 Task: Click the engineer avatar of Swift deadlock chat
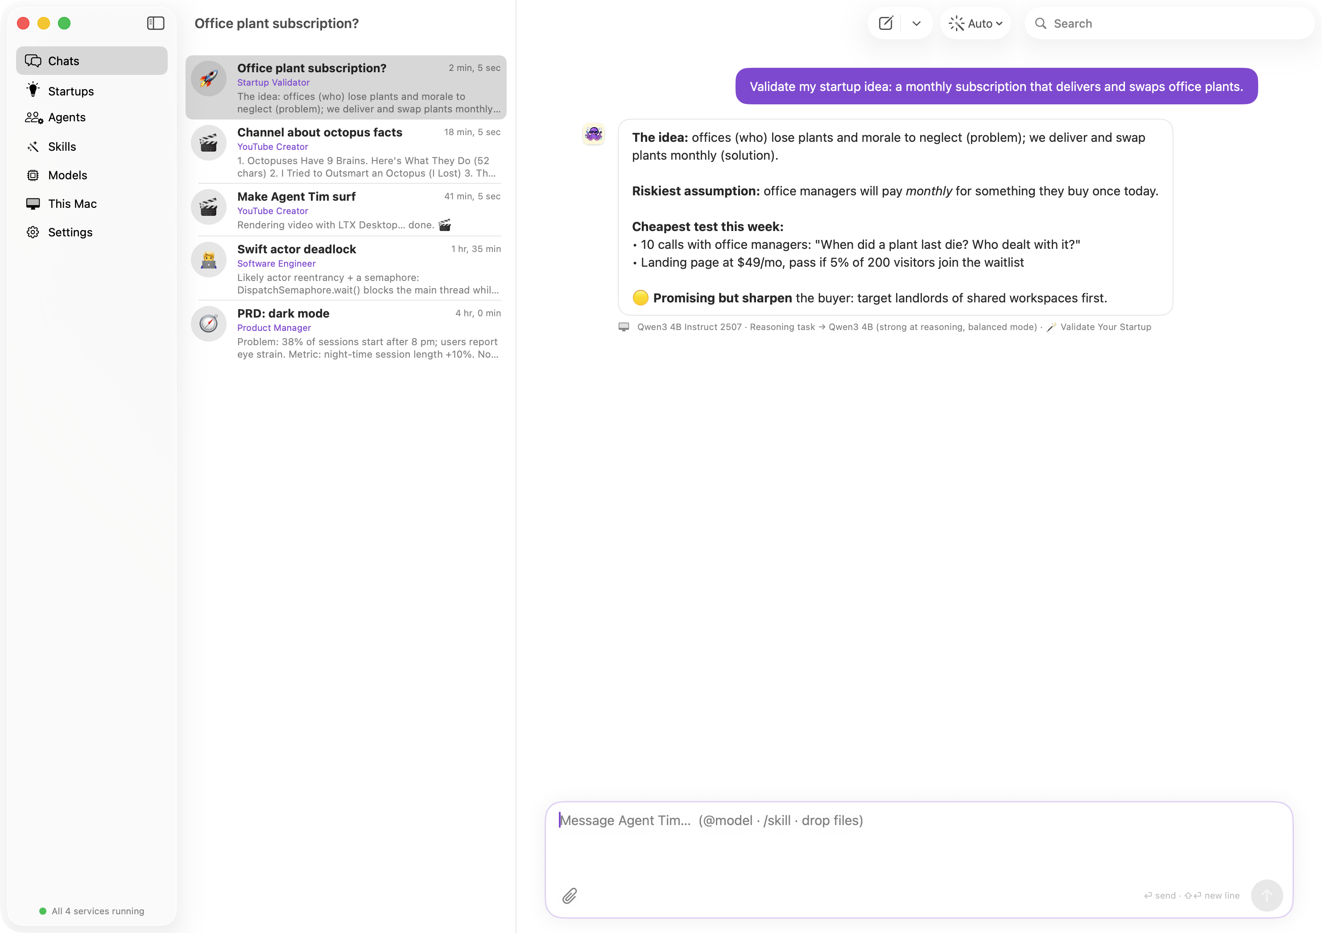(x=208, y=260)
